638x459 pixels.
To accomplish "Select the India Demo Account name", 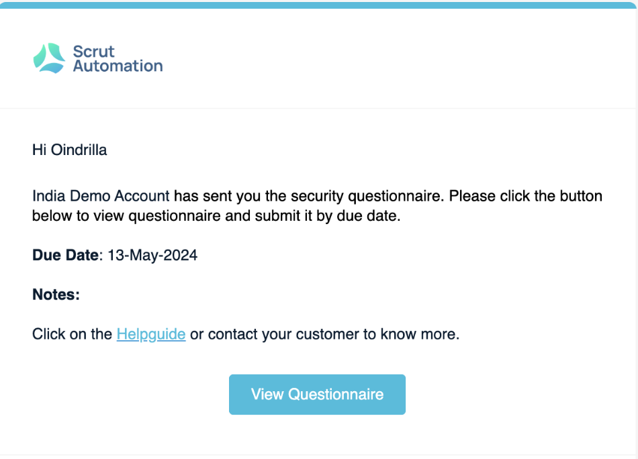I will point(101,196).
